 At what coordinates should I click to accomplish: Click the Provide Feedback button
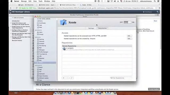(154, 89)
